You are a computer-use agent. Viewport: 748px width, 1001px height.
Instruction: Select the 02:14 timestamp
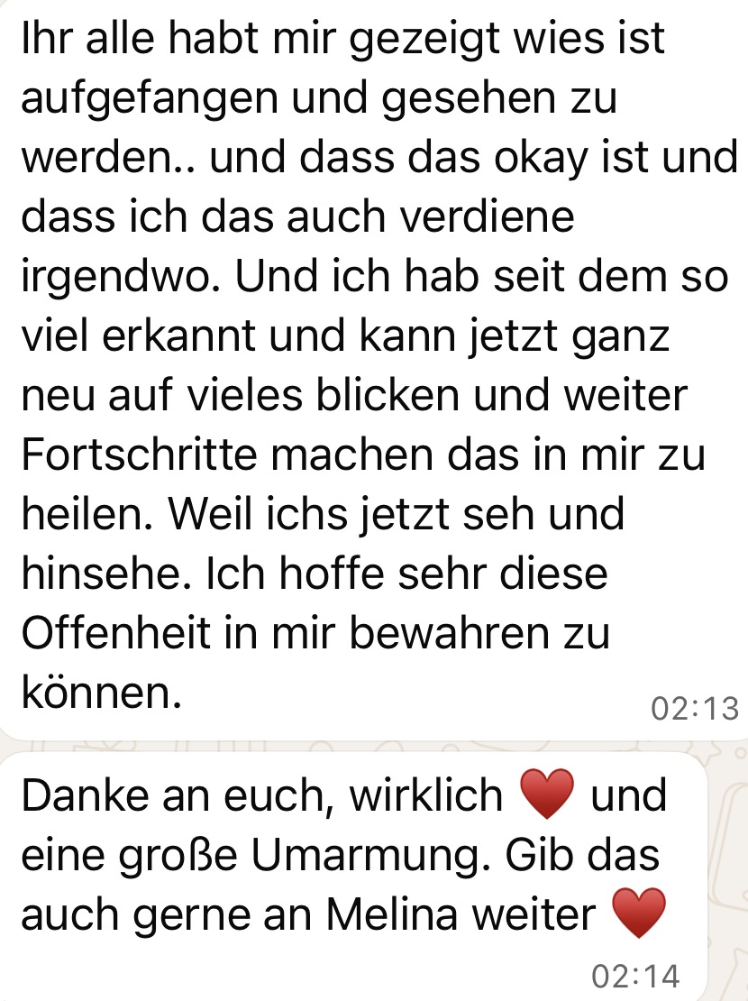[635, 977]
